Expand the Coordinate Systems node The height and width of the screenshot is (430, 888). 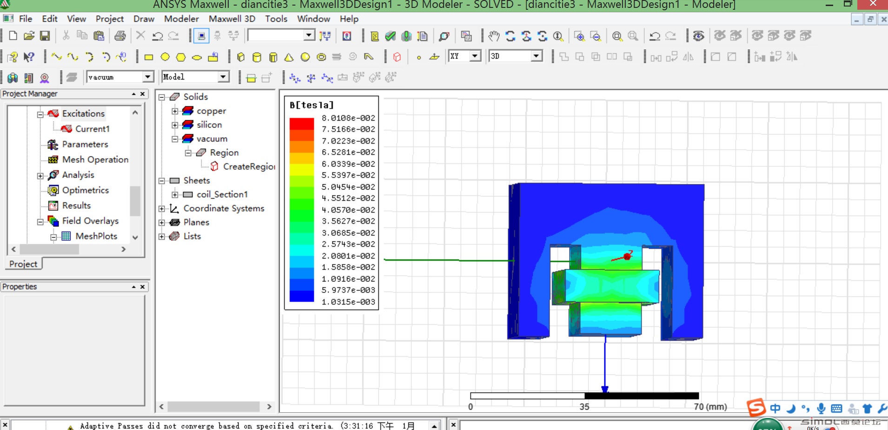pos(162,208)
